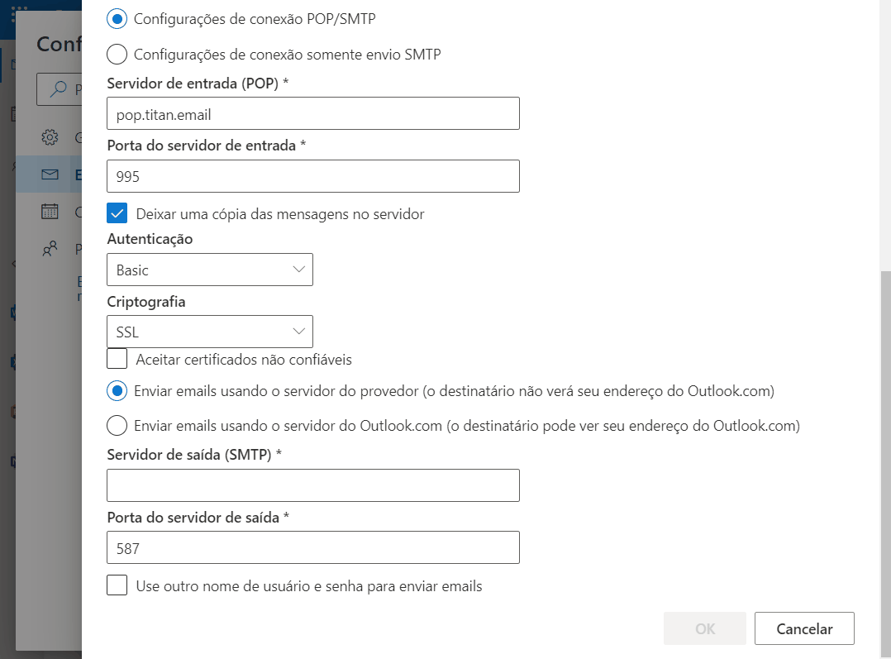The width and height of the screenshot is (891, 659).
Task: Choose sending emails via Outlook.com server
Action: (117, 425)
